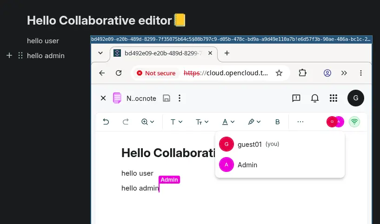Click the hello user line in the editor
Viewport: 380px width, 224px height.
coord(137,173)
